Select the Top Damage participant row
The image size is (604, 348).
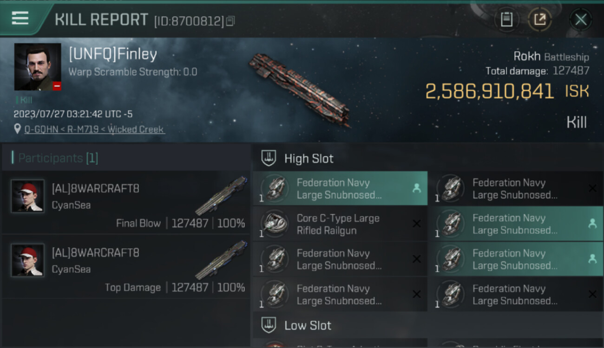126,267
